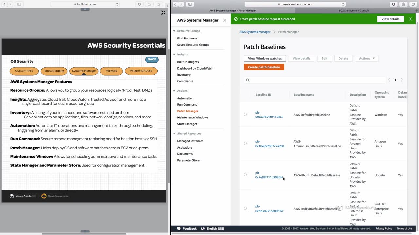Go to the previous page of baselines

[x=389, y=80]
